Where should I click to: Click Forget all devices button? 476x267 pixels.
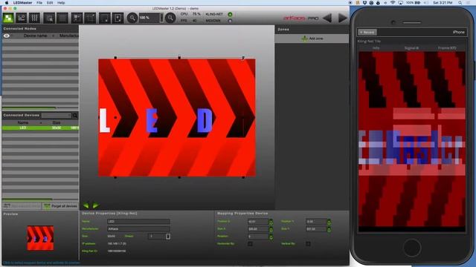pyautogui.click(x=60, y=206)
